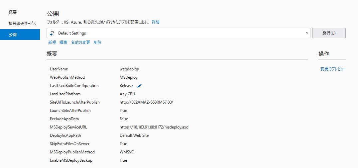Open the 詳細 details link
358x168 pixels.
coord(156,22)
